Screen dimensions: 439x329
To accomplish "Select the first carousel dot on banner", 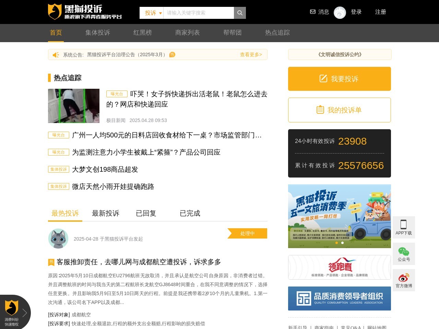I will pyautogui.click(x=337, y=243).
